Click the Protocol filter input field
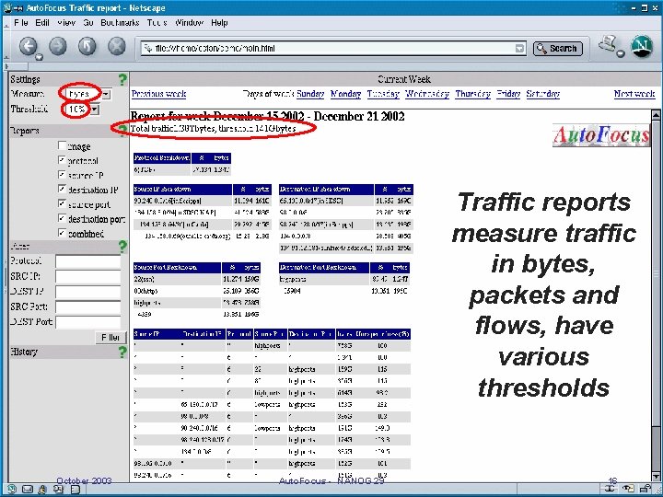The height and width of the screenshot is (497, 663). click(88, 261)
